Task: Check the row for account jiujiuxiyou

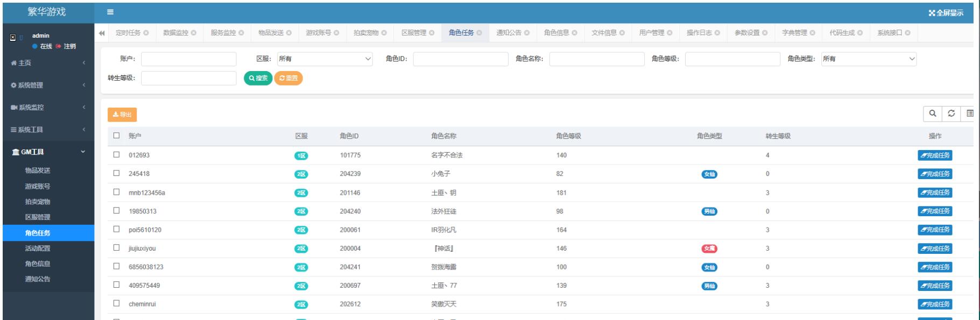Action: point(117,248)
